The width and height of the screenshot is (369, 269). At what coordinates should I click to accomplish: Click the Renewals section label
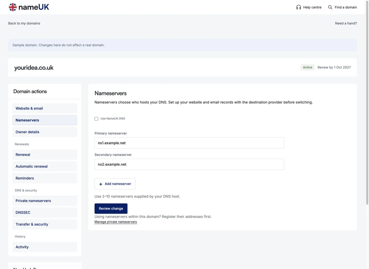pyautogui.click(x=22, y=144)
